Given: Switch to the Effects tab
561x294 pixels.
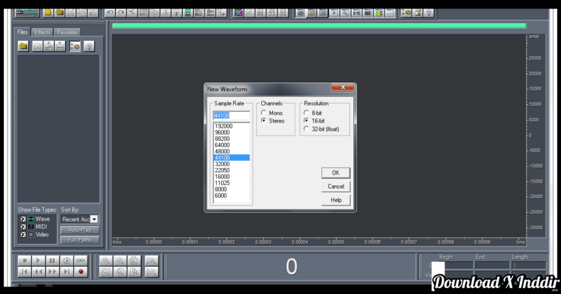Looking at the screenshot, I should coord(42,32).
